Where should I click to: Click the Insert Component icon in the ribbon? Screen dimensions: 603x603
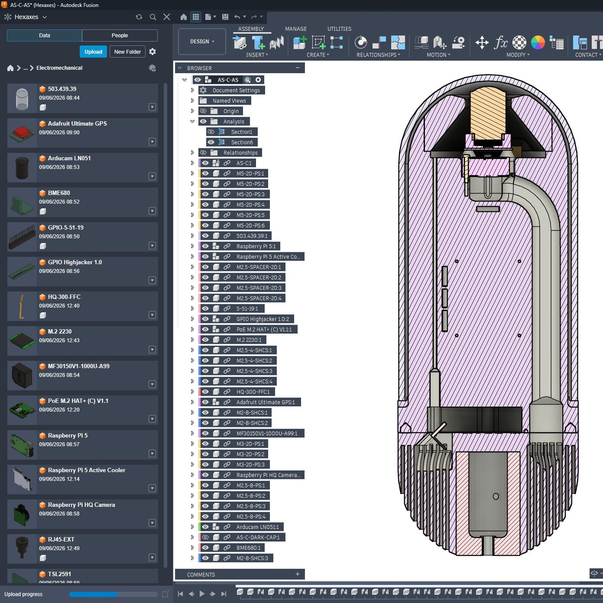[x=240, y=42]
